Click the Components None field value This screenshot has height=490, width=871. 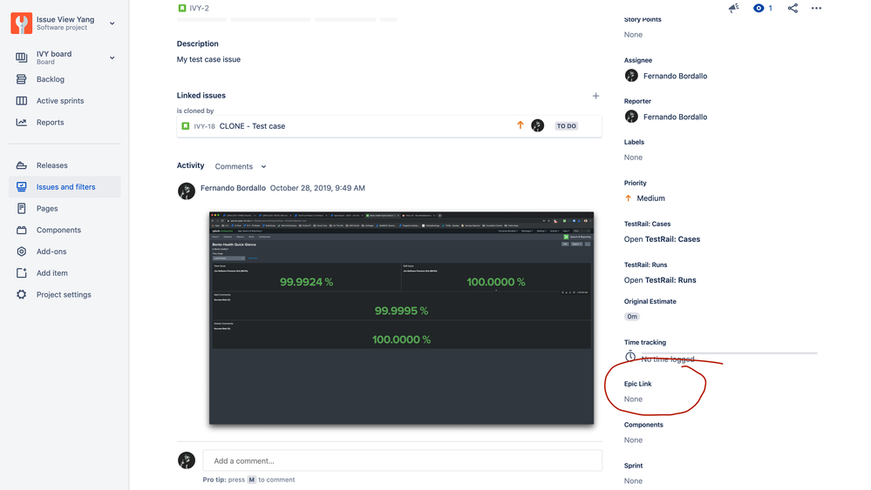[x=633, y=440]
